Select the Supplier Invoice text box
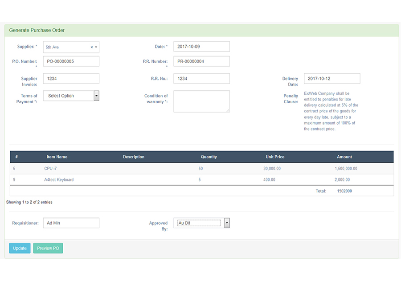The image size is (401, 283). 71,79
